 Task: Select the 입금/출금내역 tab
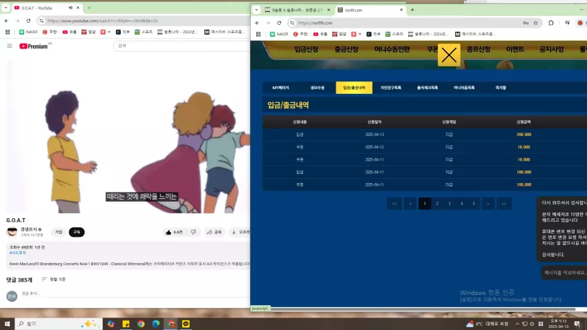(x=354, y=88)
